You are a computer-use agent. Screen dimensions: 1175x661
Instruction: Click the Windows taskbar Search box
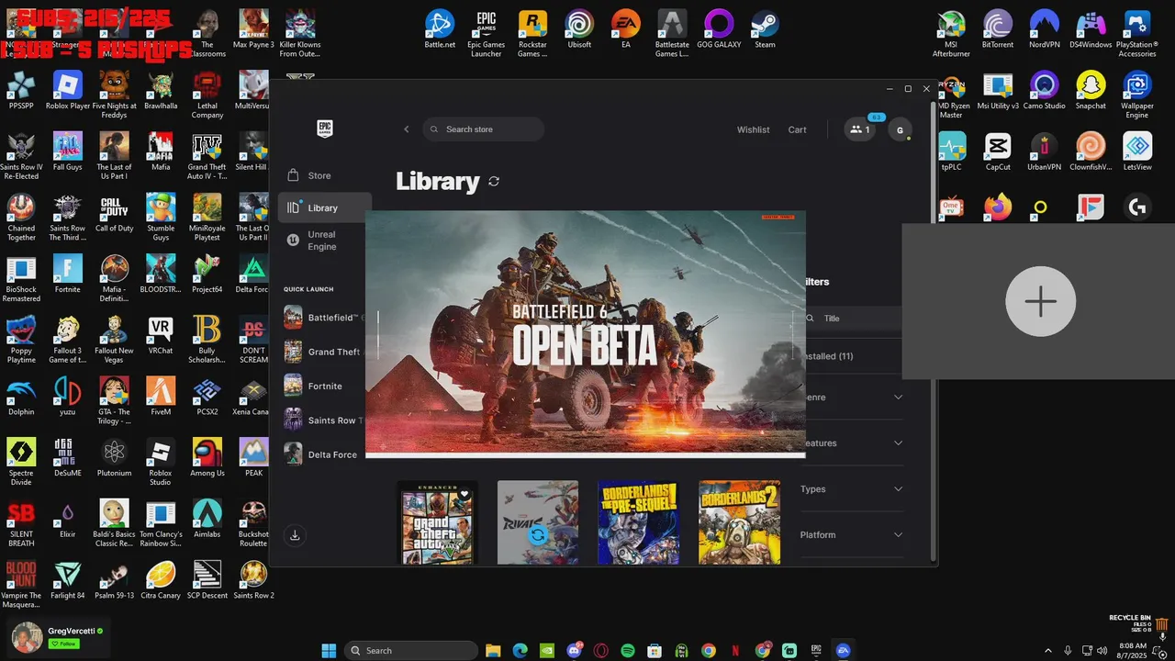[411, 651]
